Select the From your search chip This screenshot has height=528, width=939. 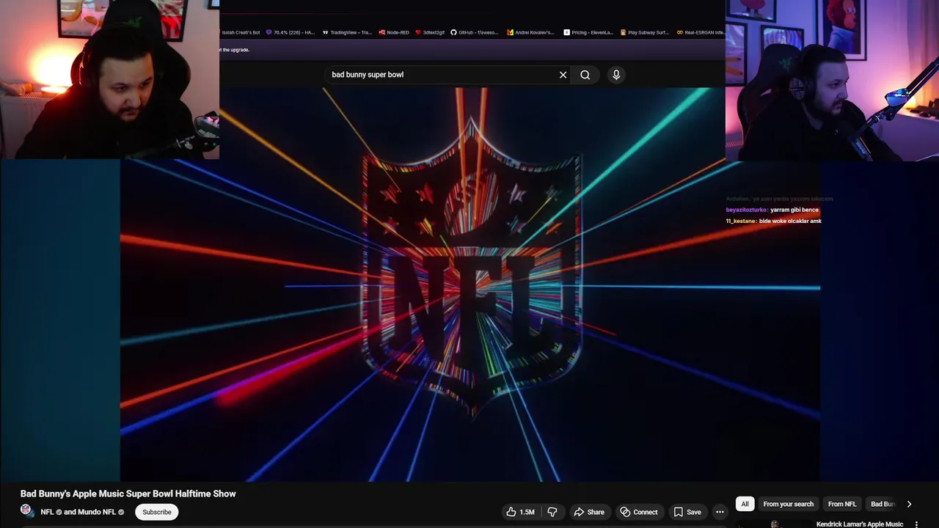[788, 504]
